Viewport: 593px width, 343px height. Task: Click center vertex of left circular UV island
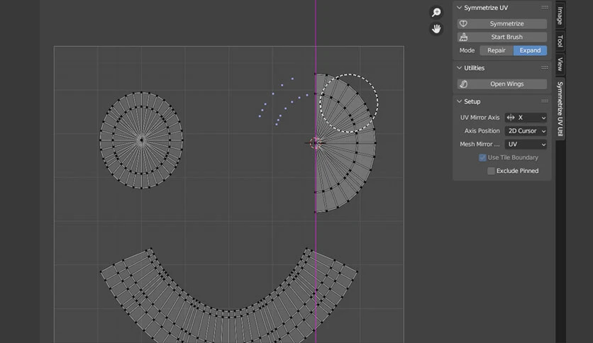click(141, 140)
